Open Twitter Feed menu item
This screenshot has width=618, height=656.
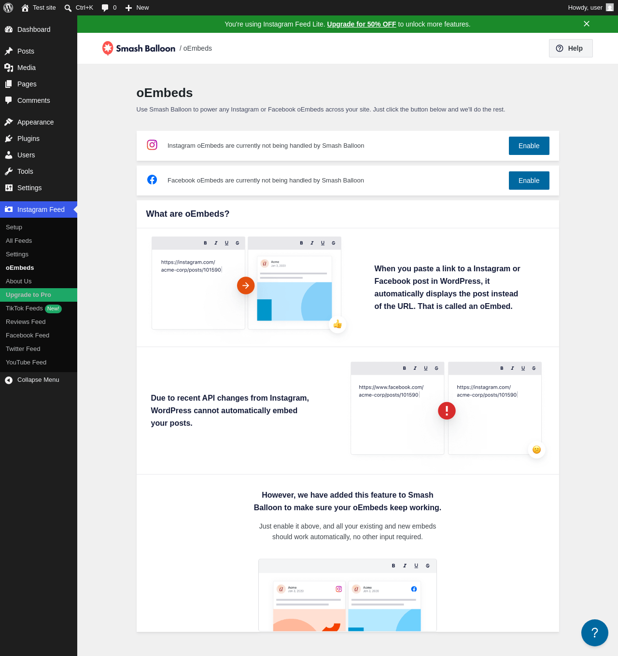point(39,349)
